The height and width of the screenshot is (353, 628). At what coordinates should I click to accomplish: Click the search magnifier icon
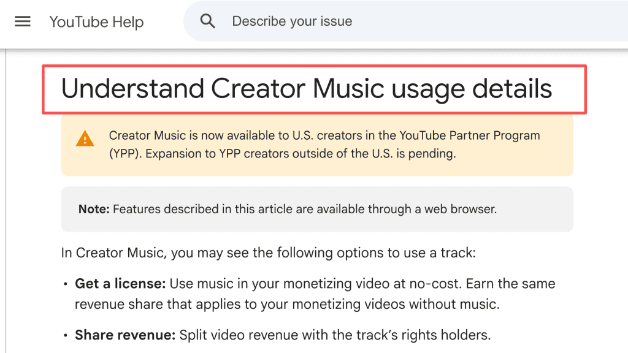click(207, 21)
